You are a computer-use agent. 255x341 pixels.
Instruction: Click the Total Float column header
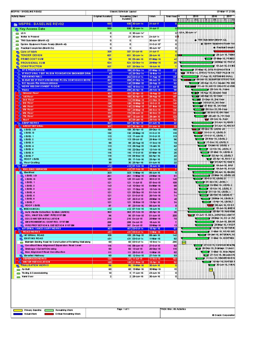point(171,19)
